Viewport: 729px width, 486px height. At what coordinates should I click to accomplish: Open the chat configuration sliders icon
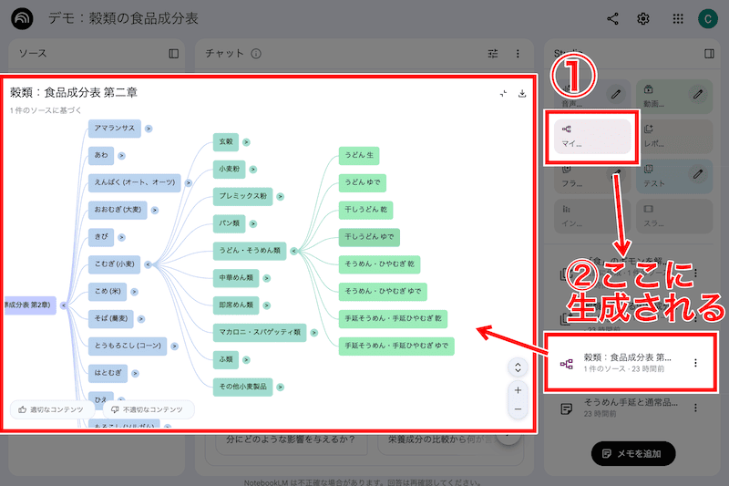click(x=493, y=54)
